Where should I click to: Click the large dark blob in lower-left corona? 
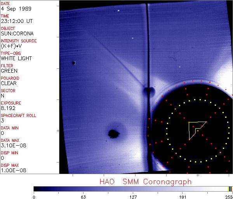point(113,134)
